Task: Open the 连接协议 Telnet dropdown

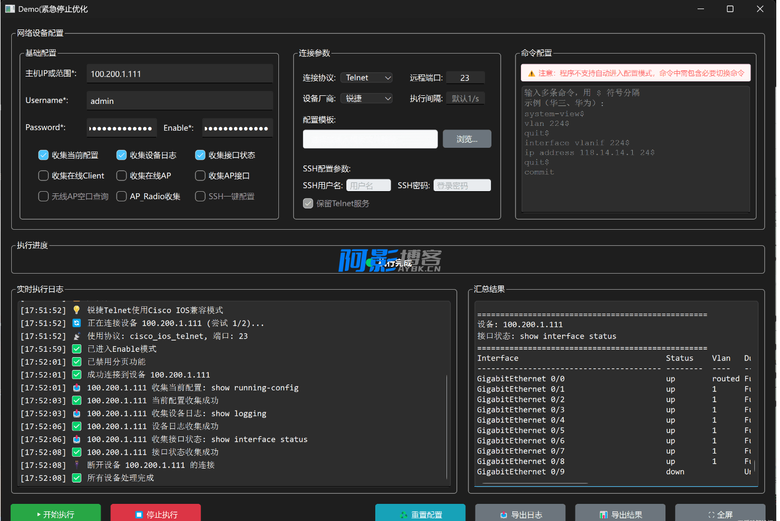Action: (367, 78)
